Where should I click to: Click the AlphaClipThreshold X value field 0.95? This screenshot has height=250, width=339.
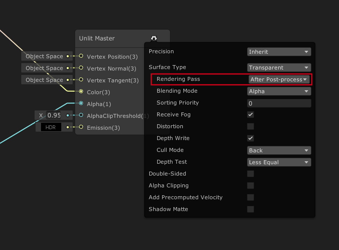[53, 115]
